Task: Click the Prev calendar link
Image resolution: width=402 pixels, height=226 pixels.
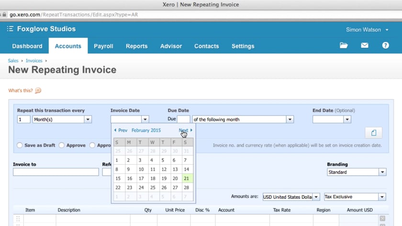Action: (123, 130)
